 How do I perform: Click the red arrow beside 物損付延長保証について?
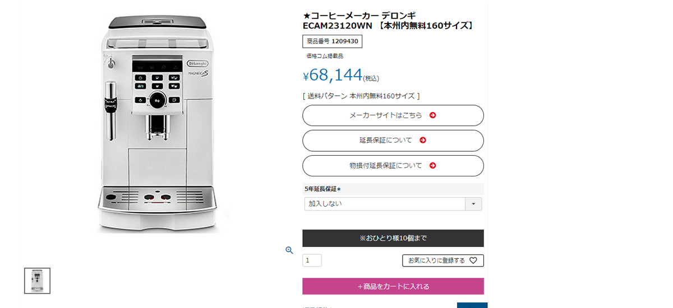(x=432, y=166)
